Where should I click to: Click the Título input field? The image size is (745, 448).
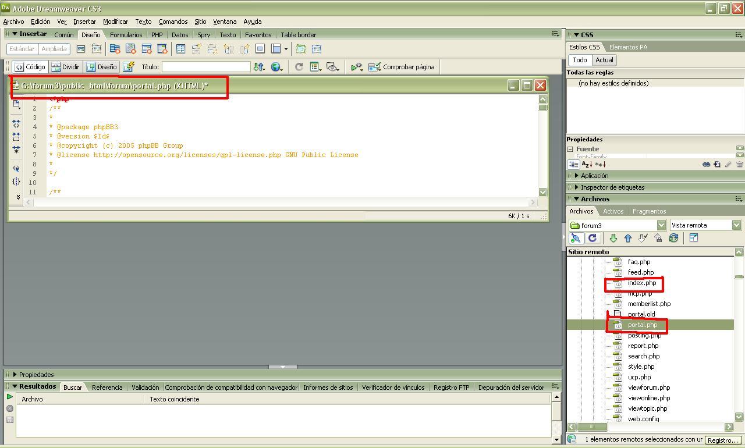[206, 67]
